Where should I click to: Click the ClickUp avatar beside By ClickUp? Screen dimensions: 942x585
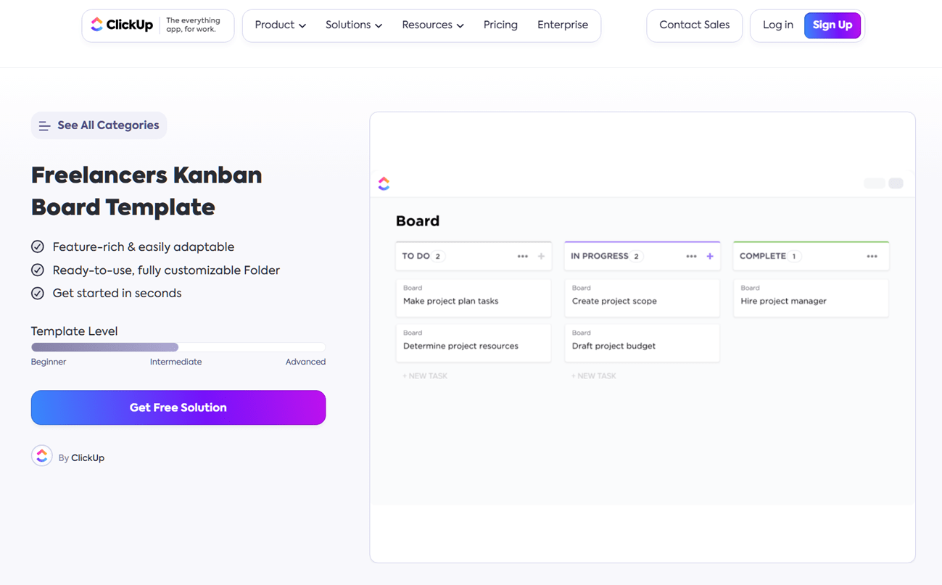pyautogui.click(x=42, y=455)
